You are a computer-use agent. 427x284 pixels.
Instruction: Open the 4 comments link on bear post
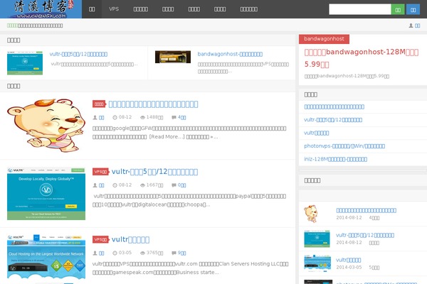coord(182,117)
